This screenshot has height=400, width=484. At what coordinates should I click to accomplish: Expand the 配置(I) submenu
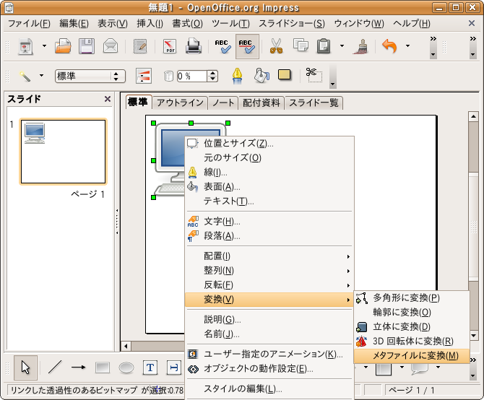269,256
